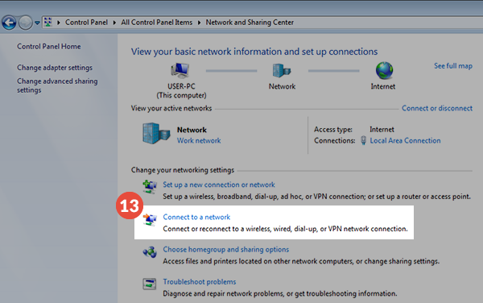Click the Forward navigation arrow button
The width and height of the screenshot is (483, 303).
26,23
